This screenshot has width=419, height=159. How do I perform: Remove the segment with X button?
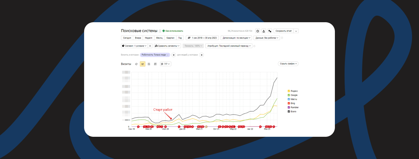pos(150,46)
